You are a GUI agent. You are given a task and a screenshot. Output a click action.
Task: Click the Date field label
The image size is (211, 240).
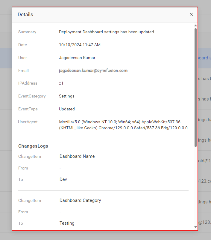[x=22, y=45]
